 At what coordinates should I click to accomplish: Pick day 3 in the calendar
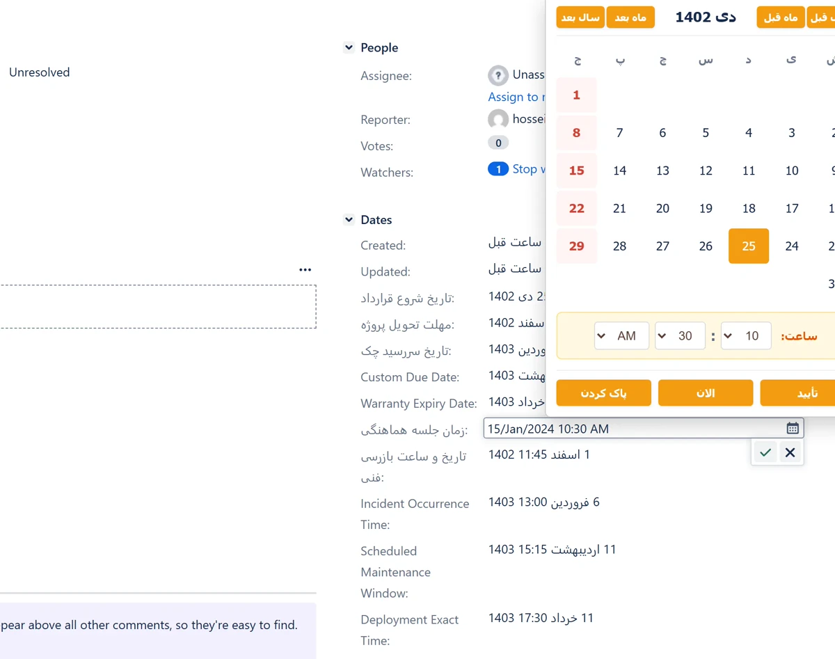point(792,133)
